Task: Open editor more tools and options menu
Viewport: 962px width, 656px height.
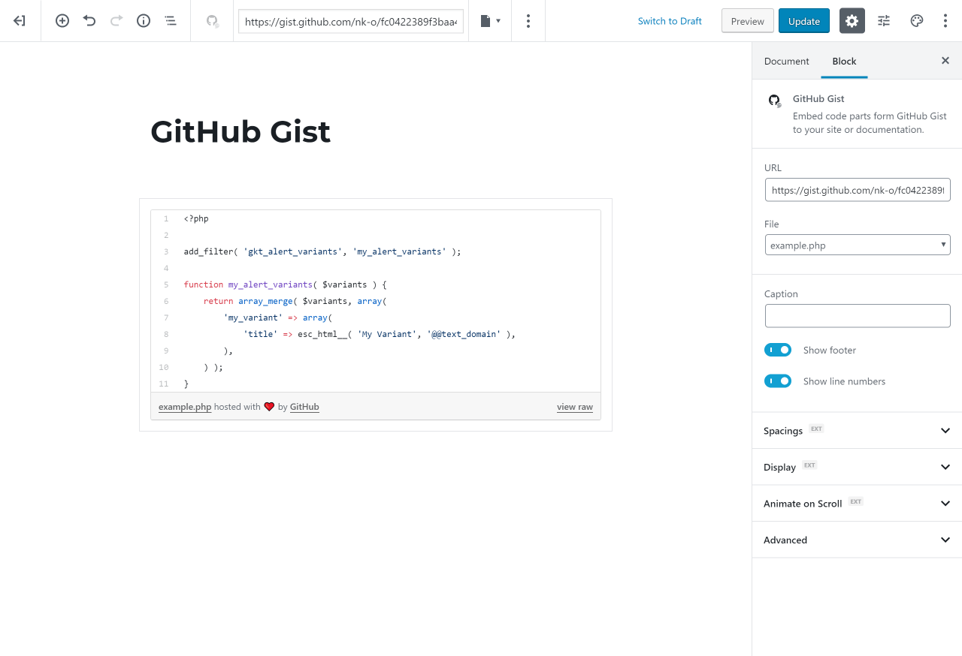Action: tap(945, 21)
